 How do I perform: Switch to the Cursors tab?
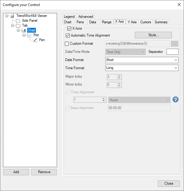(146, 22)
